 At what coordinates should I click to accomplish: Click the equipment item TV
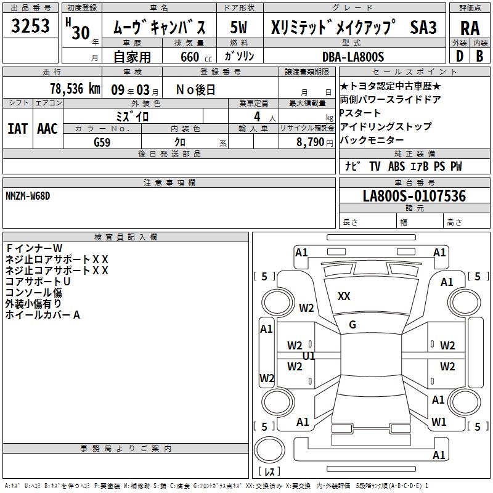pos(375,166)
